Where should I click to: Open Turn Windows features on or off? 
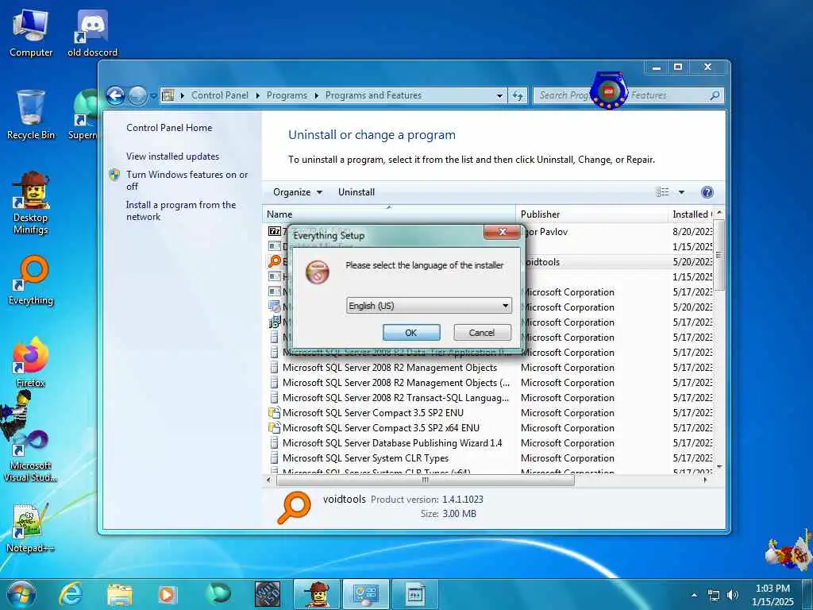coord(187,180)
